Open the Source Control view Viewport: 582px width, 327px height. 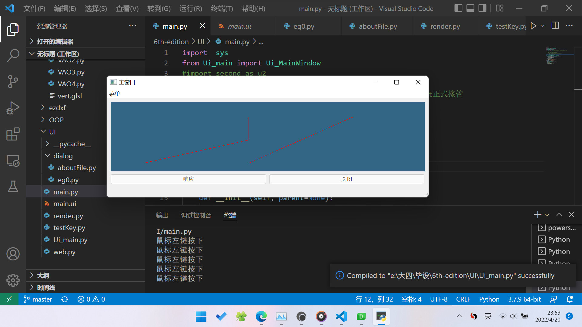13,81
